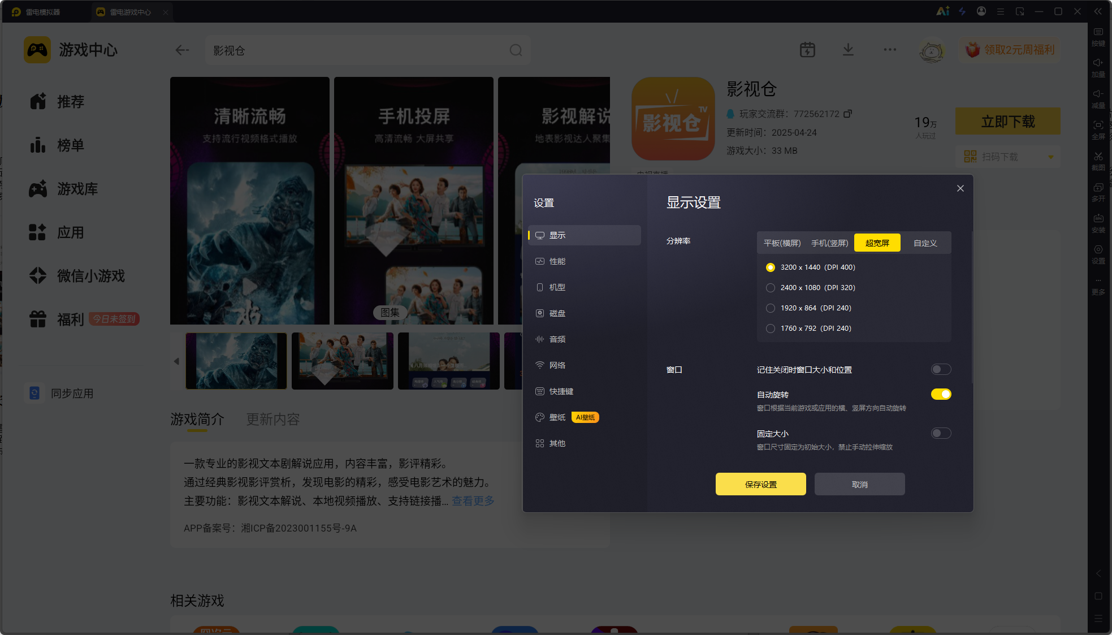
Task: Click the Android back triangle in sidebar
Action: click(x=1098, y=574)
